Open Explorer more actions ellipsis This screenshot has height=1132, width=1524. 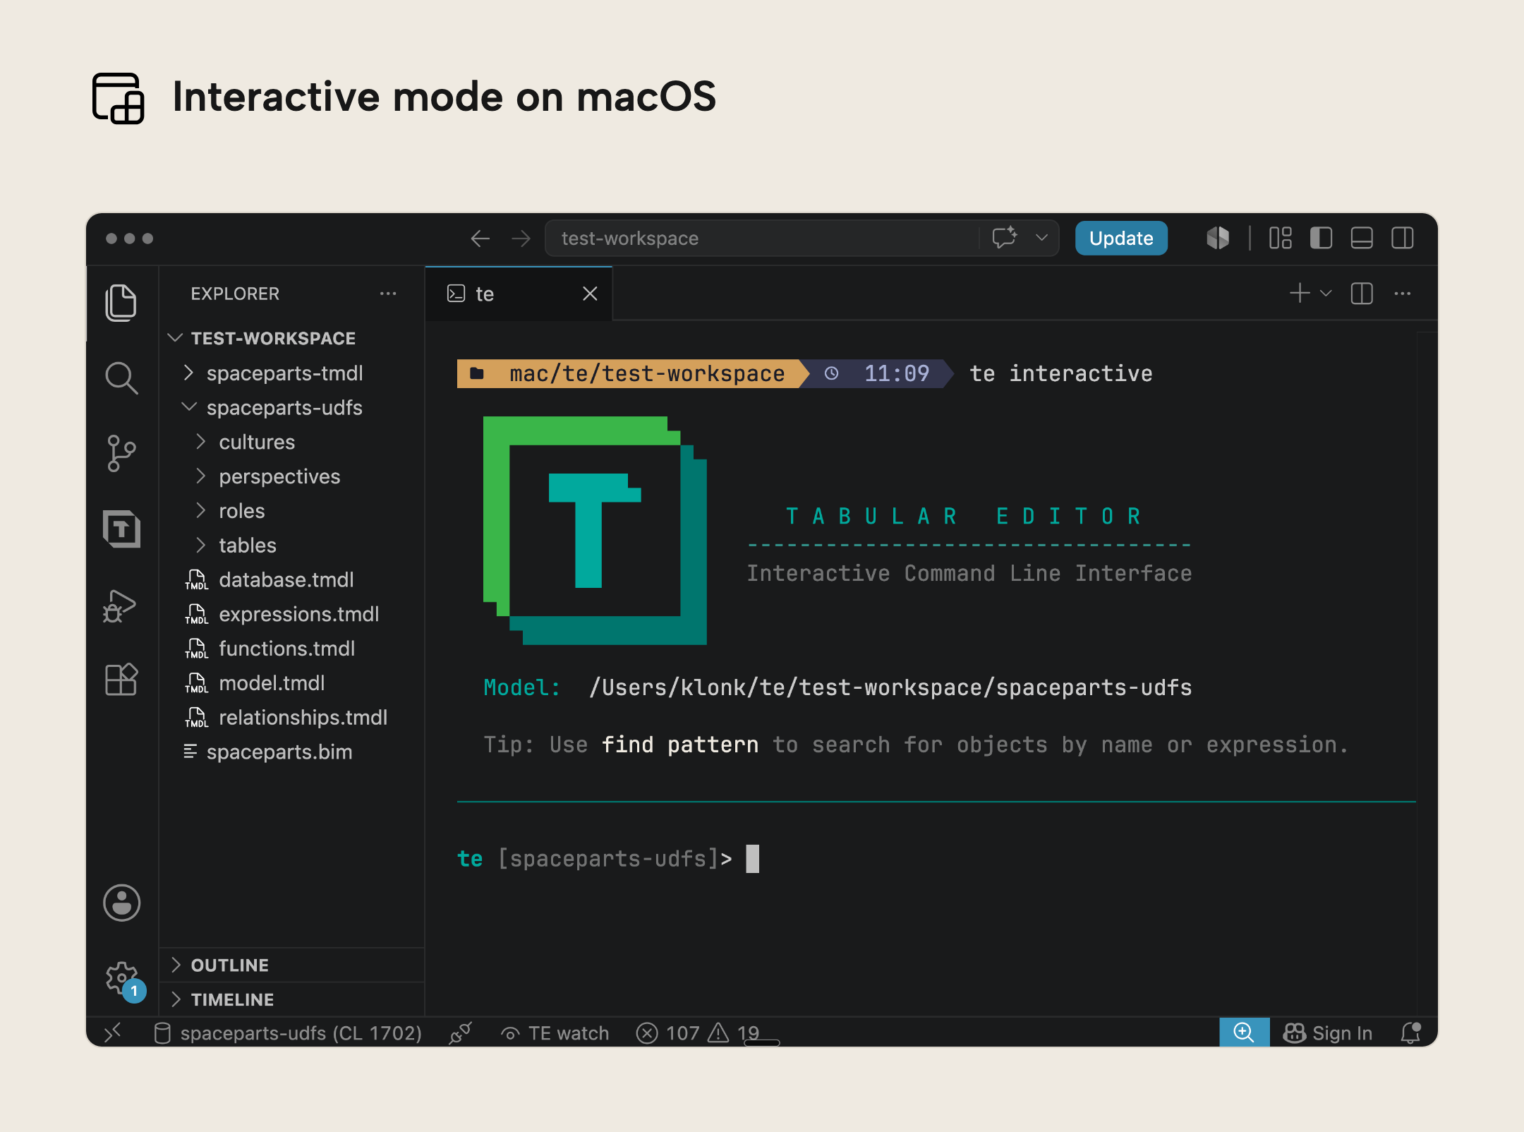(388, 294)
